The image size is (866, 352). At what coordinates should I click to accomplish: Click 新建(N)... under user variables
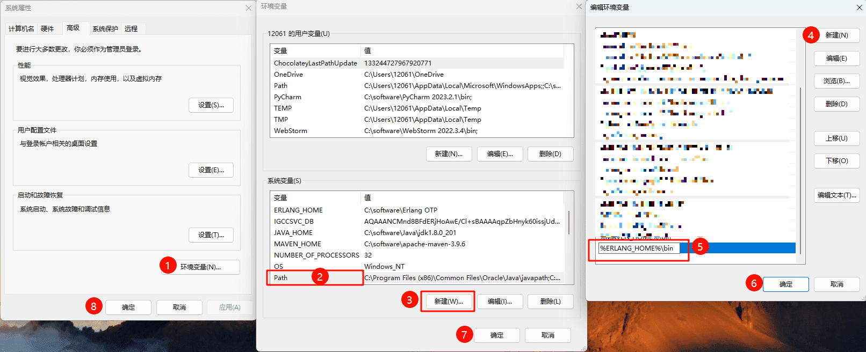[449, 154]
